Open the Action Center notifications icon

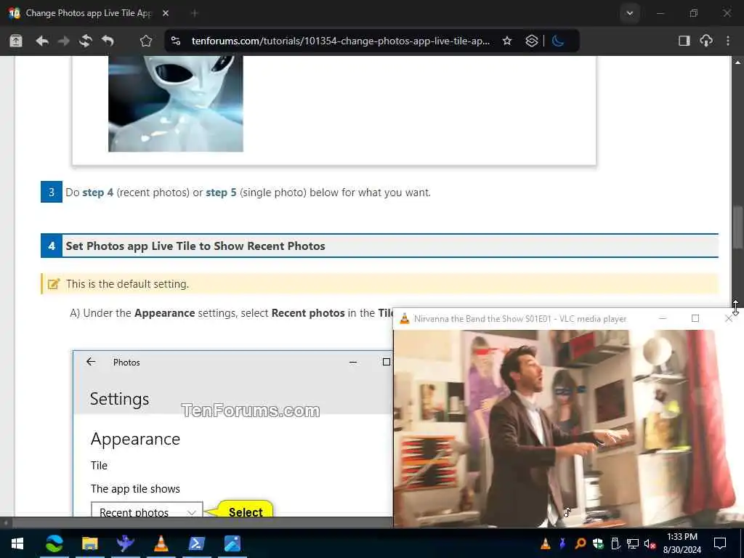click(x=720, y=543)
